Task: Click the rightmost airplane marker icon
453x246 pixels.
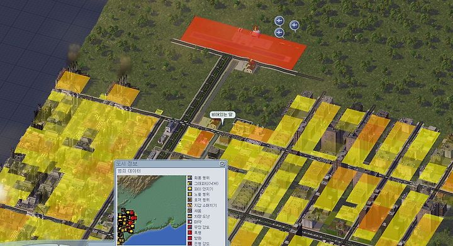Action: [294, 26]
